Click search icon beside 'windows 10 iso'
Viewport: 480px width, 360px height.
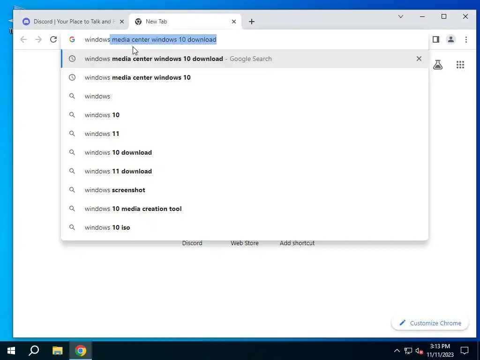point(72,227)
